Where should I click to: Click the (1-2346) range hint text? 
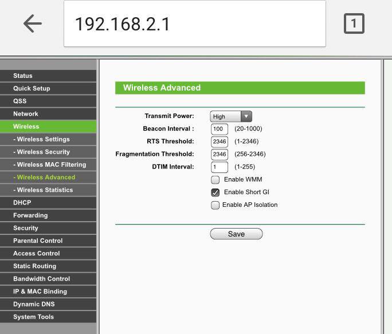[246, 142]
